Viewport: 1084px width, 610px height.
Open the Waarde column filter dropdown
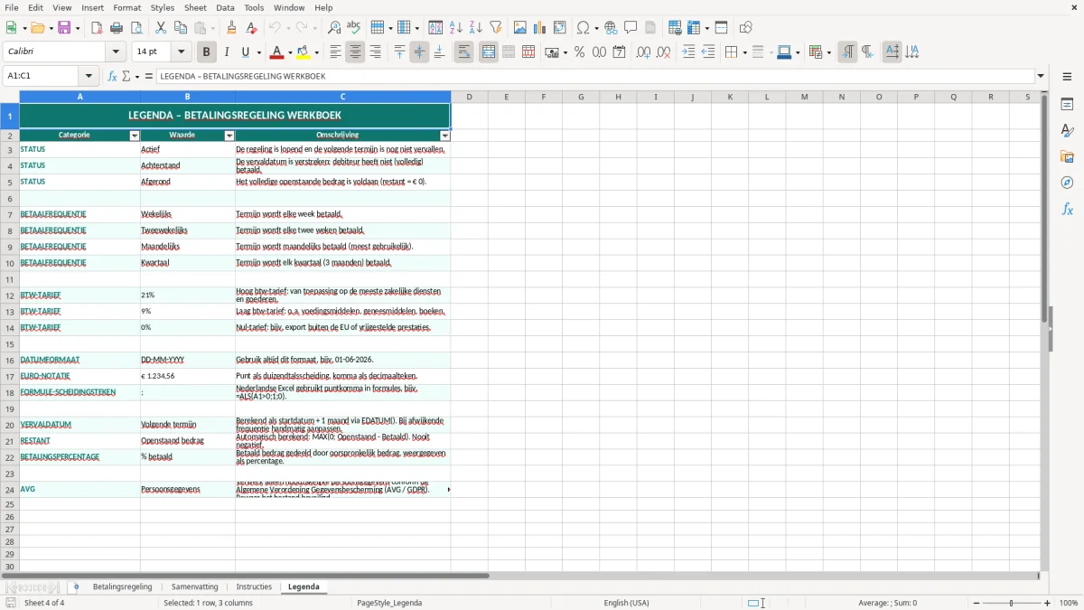[229, 136]
